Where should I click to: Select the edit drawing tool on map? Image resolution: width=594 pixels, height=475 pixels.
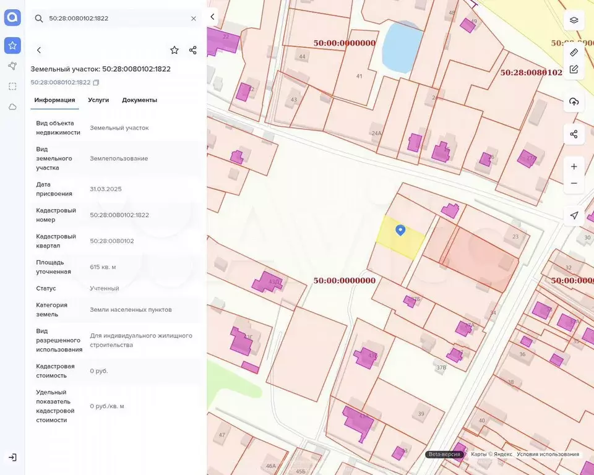coord(574,69)
